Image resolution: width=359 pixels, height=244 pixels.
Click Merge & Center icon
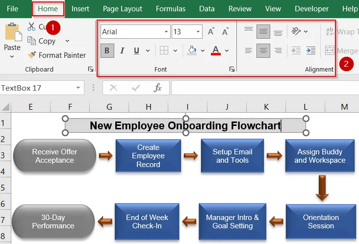pyautogui.click(x=330, y=50)
